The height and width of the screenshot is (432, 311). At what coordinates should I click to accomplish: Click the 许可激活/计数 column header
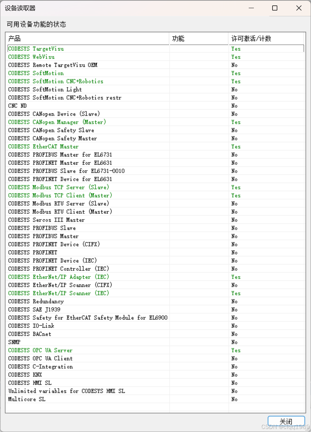[266, 38]
